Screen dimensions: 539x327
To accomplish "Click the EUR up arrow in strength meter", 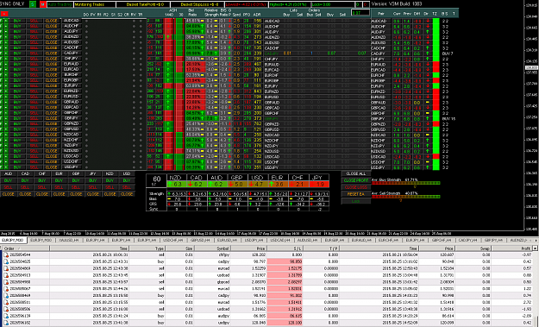I will [x=272, y=185].
